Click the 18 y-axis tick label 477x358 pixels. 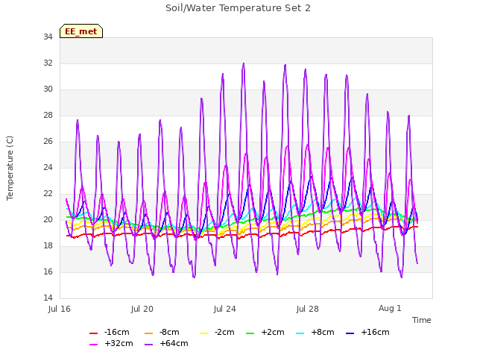pyautogui.click(x=48, y=245)
